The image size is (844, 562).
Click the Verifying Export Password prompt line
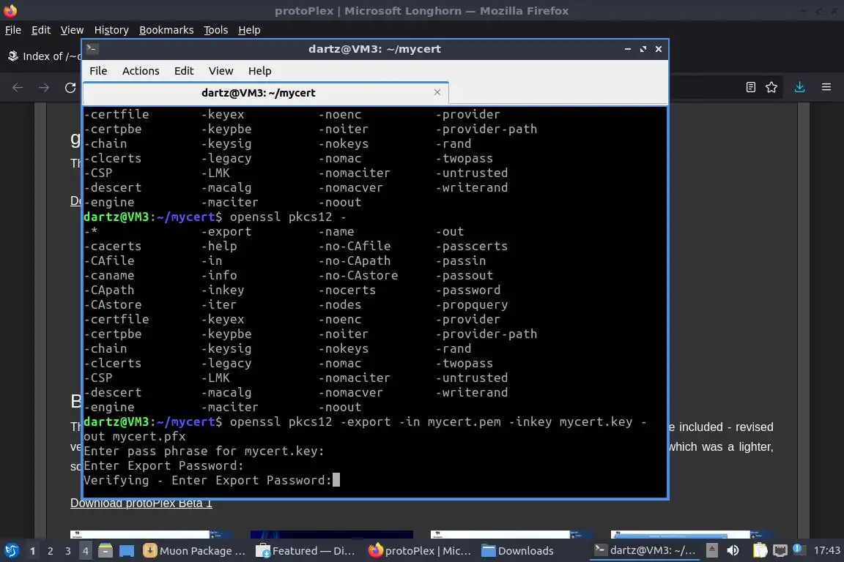point(207,480)
